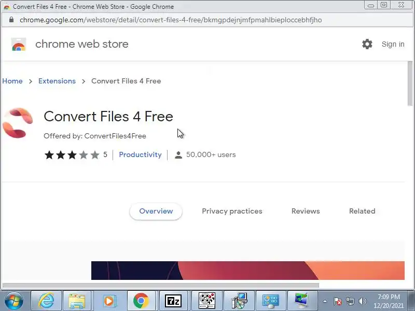
Task: Click the padlock icon in the address bar
Action: click(11, 20)
